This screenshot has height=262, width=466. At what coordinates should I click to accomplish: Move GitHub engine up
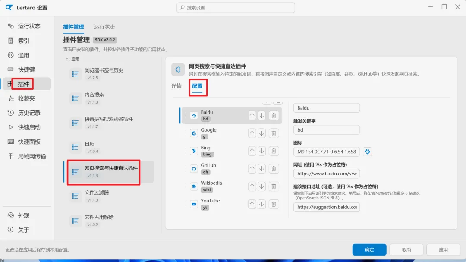(252, 169)
